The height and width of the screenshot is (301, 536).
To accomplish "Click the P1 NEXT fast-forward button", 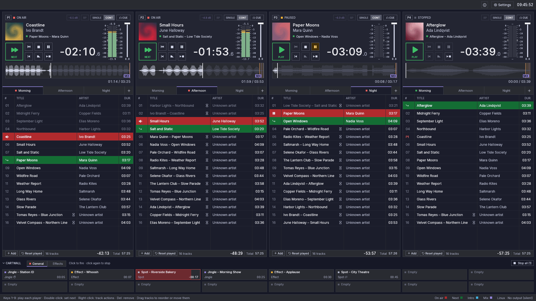I will [x=14, y=52].
